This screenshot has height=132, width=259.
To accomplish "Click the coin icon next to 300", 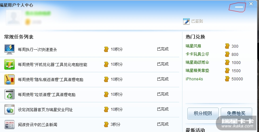I will tap(227, 46).
